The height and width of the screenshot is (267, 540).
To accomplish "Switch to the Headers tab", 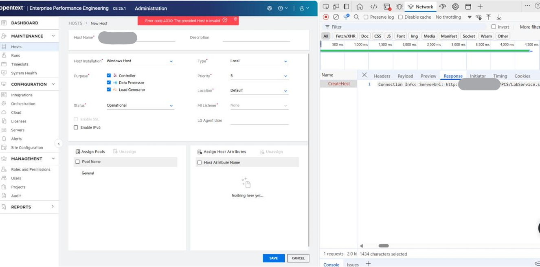I will click(x=382, y=76).
